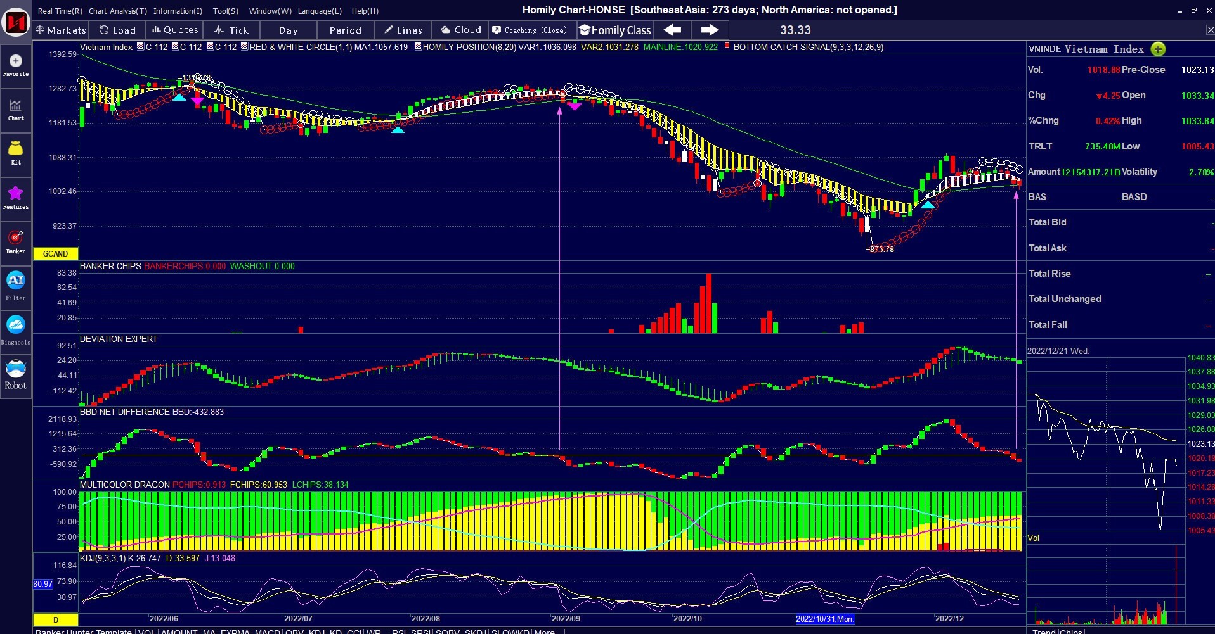Add Vietnam Index with green plus icon
This screenshot has width=1215, height=634.
click(1158, 49)
